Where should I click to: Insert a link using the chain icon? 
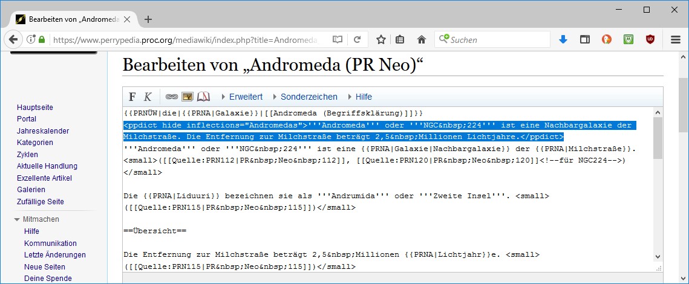(172, 97)
